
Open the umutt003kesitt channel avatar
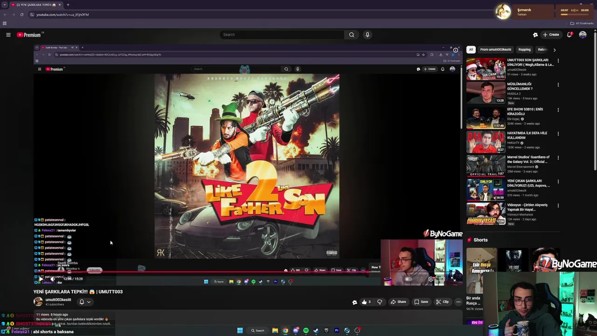(38, 301)
